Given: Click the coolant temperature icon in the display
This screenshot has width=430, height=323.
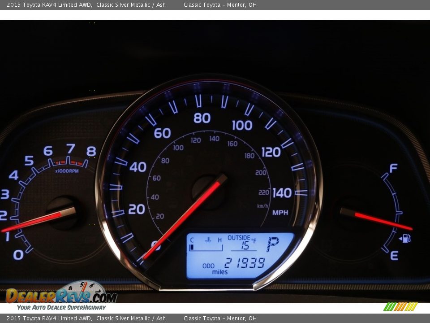Looking at the screenshot, I should (x=208, y=240).
